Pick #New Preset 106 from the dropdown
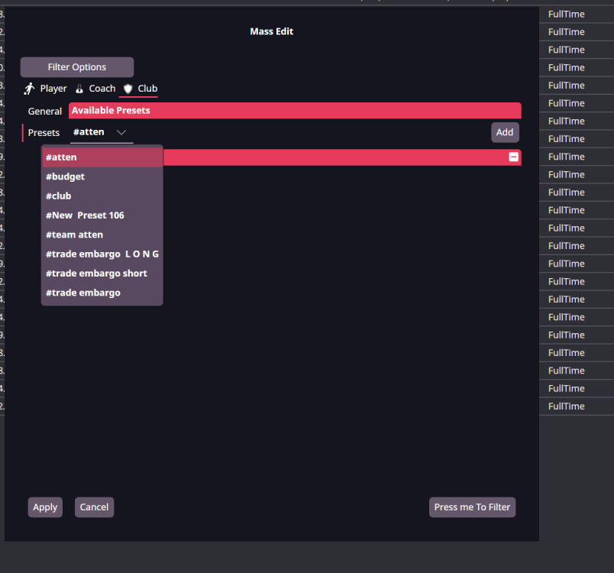The image size is (614, 573). pyautogui.click(x=85, y=215)
